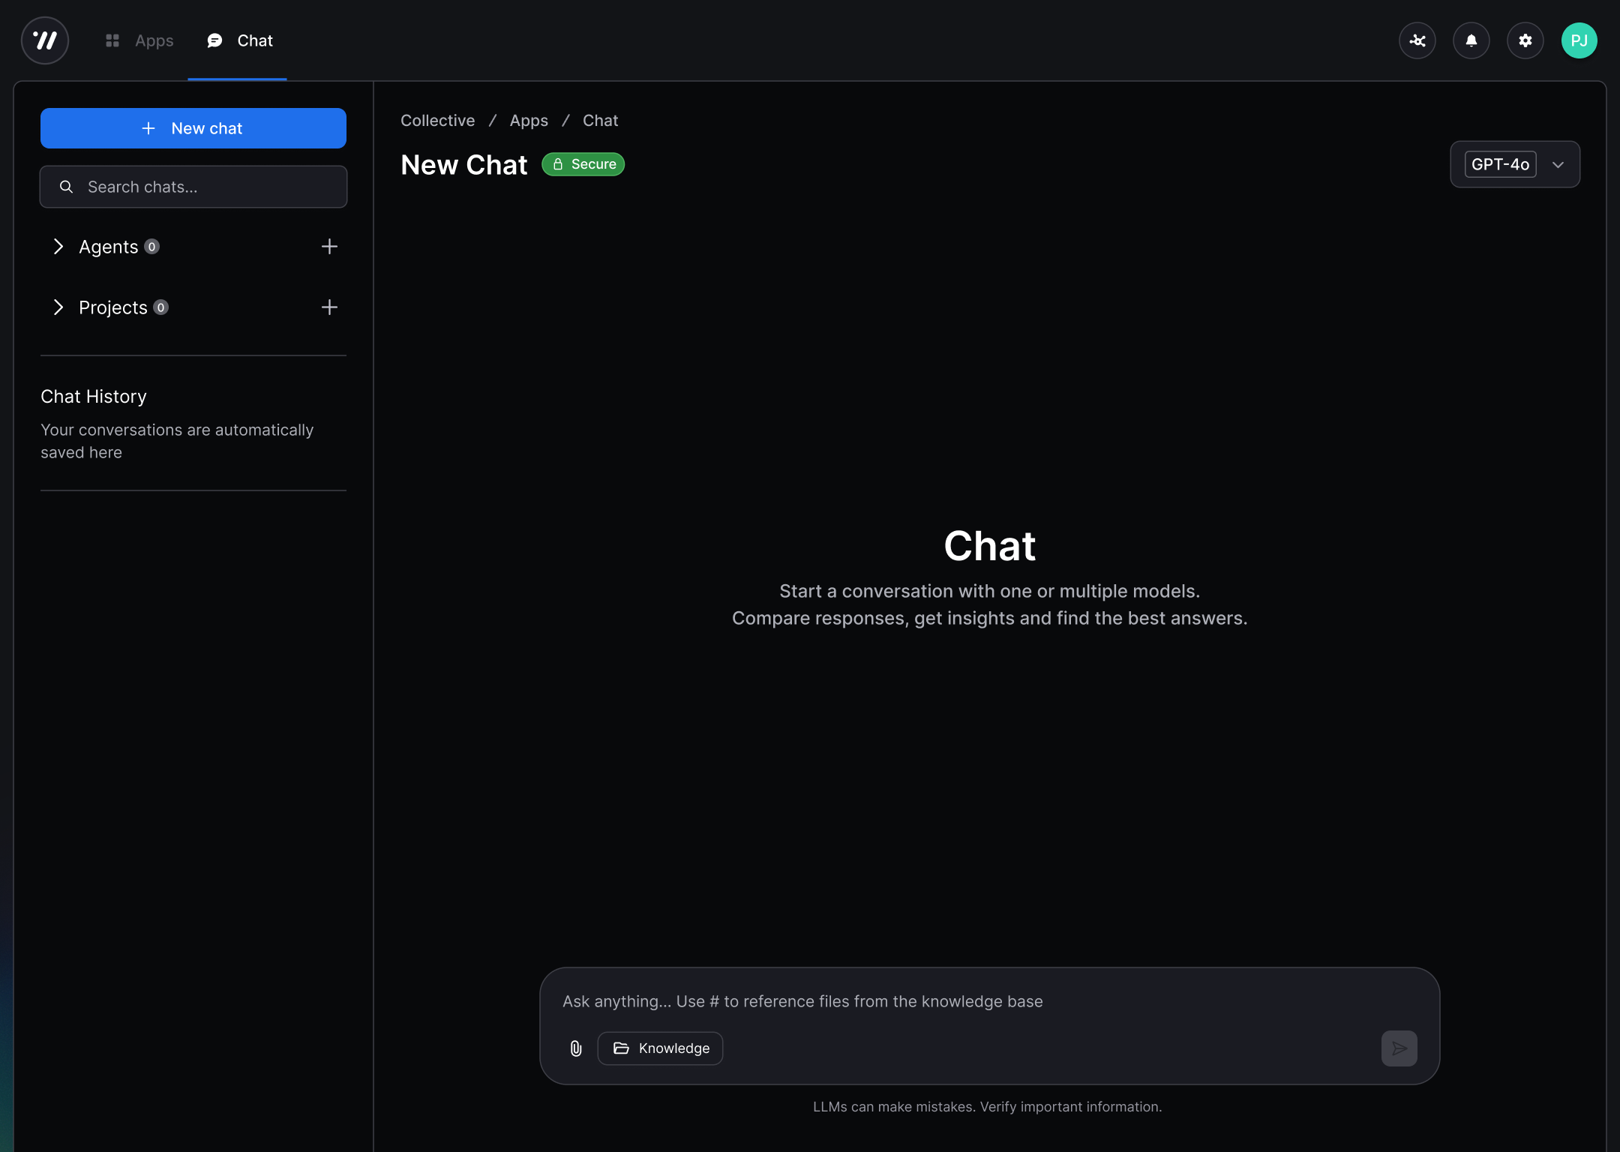The image size is (1620, 1152).
Task: Send the message with the arrow button
Action: 1399,1048
